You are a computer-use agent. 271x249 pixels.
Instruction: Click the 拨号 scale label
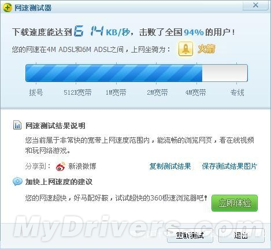tap(36, 92)
